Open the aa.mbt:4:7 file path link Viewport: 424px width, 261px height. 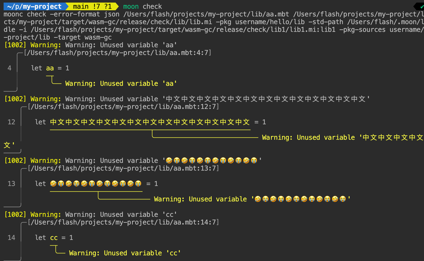(117, 53)
